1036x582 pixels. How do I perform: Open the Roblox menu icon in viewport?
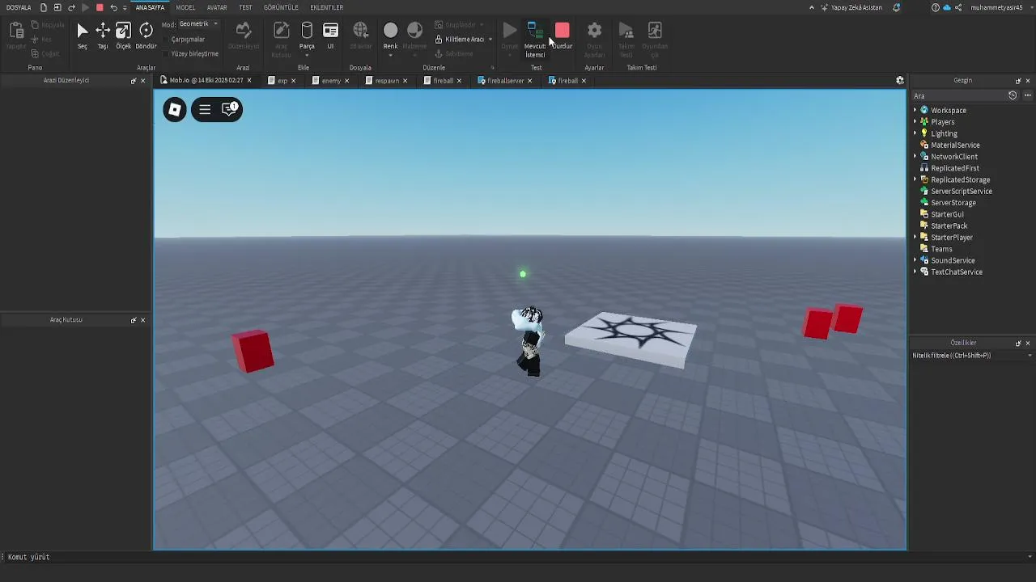click(x=175, y=110)
